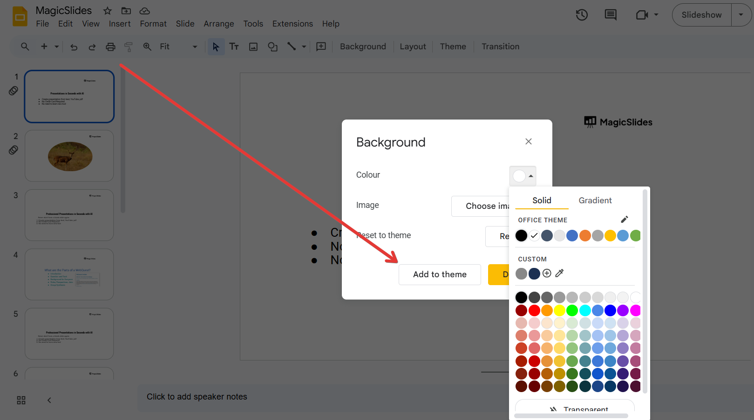Click the print icon in toolbar

[x=110, y=47]
